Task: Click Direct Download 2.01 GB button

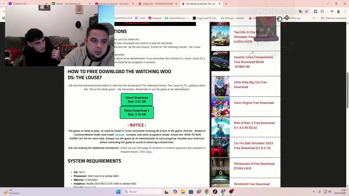Action: pos(137,100)
